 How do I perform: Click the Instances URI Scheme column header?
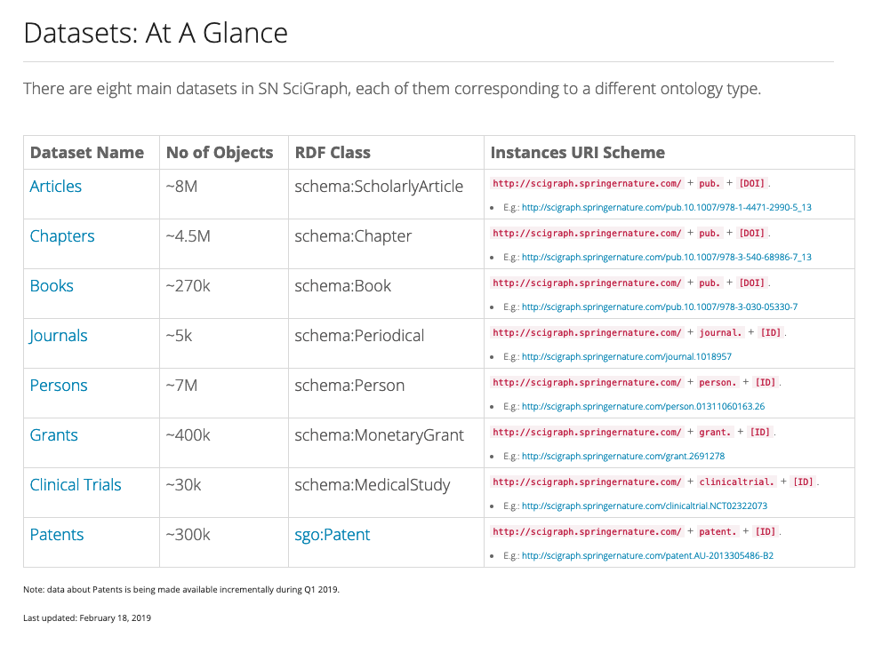[577, 153]
